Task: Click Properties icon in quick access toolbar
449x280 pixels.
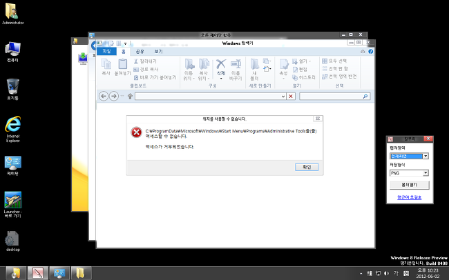Action: tap(111, 43)
